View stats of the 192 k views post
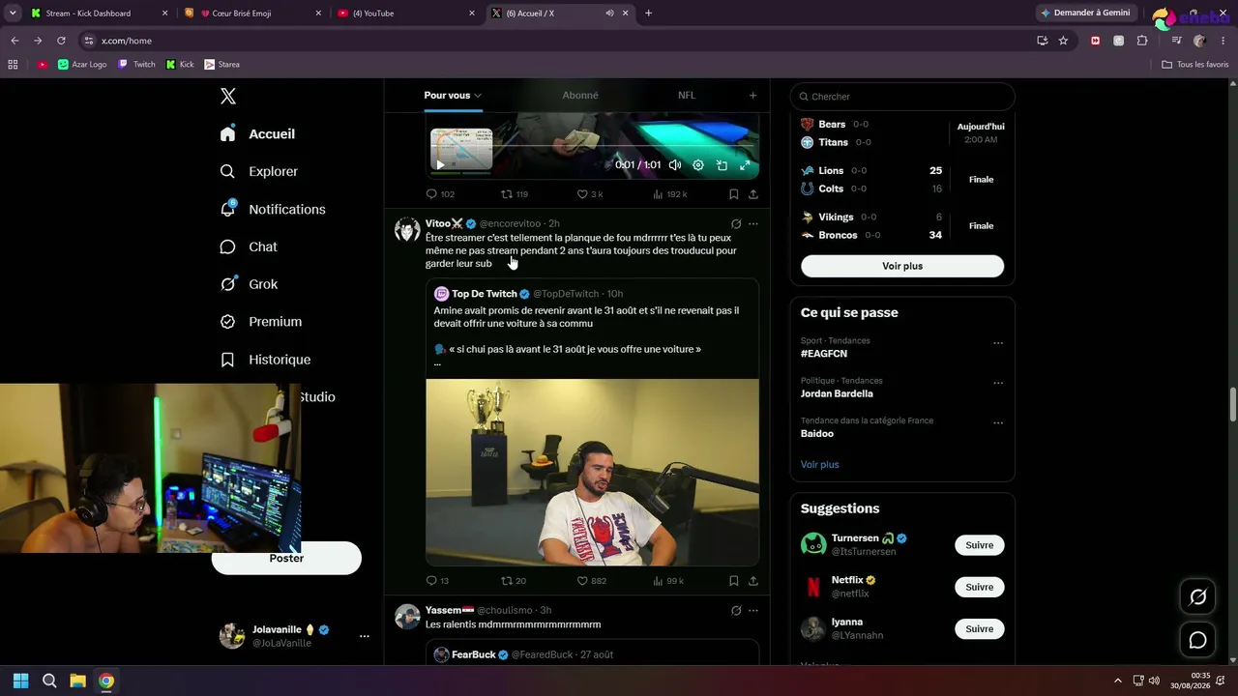Screen dimensions: 1238x696 (x=670, y=194)
